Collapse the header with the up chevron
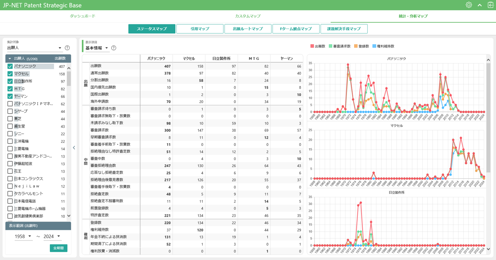496x260 pixels. coord(480,5)
